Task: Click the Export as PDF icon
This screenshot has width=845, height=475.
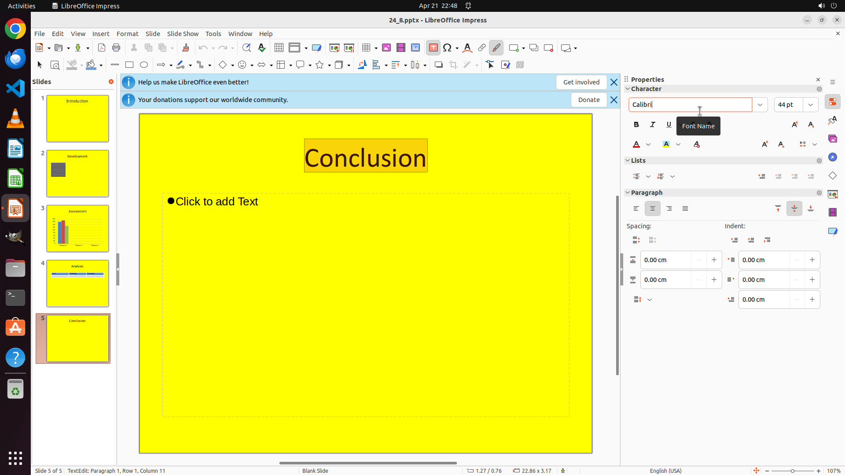Action: click(x=102, y=48)
